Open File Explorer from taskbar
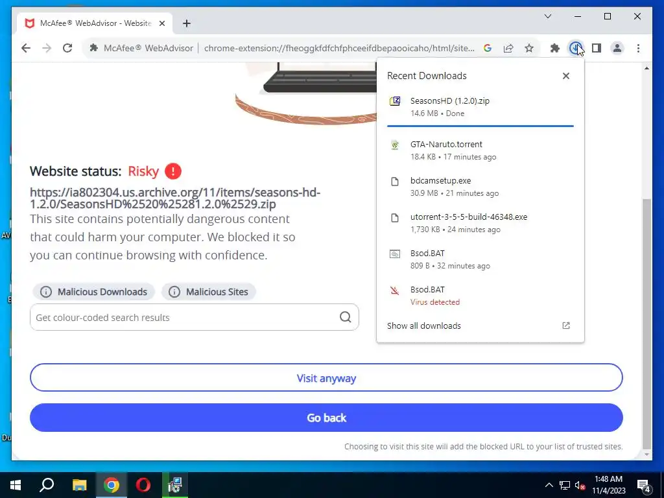 (79, 485)
